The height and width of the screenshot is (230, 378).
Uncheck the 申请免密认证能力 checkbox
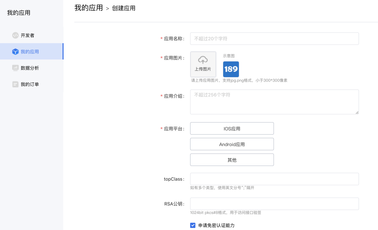(x=193, y=225)
